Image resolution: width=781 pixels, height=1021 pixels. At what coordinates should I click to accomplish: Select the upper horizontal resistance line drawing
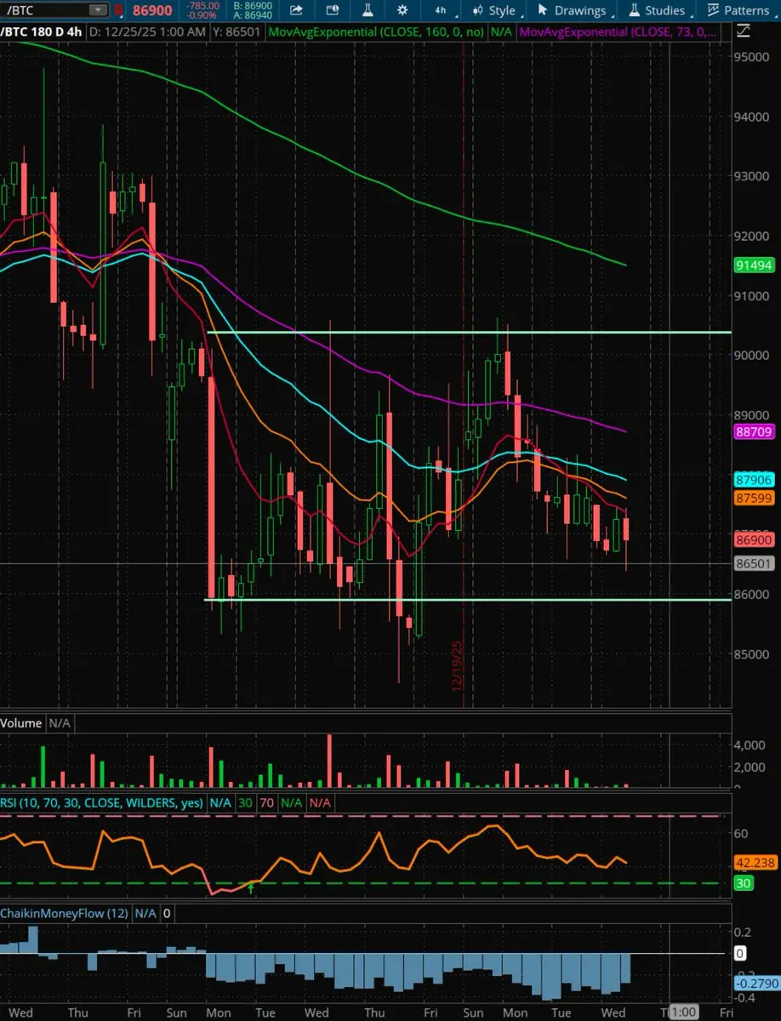(468, 332)
